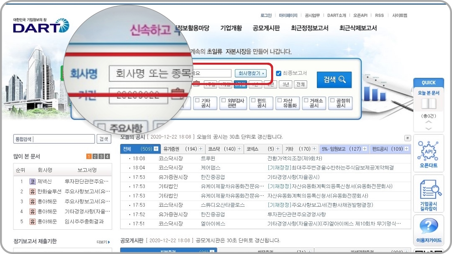Screen dimensions: 452x254
Task: Open 투자판단관련주요경영사항 report at 17:52
Action: point(296,214)
